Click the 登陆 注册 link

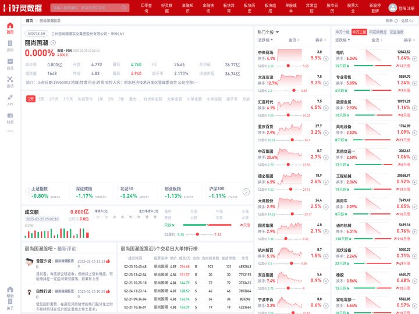click(406, 8)
